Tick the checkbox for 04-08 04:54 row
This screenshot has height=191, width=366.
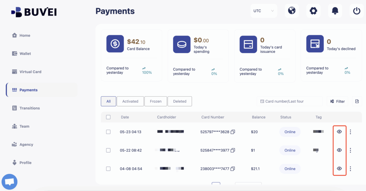(108, 169)
